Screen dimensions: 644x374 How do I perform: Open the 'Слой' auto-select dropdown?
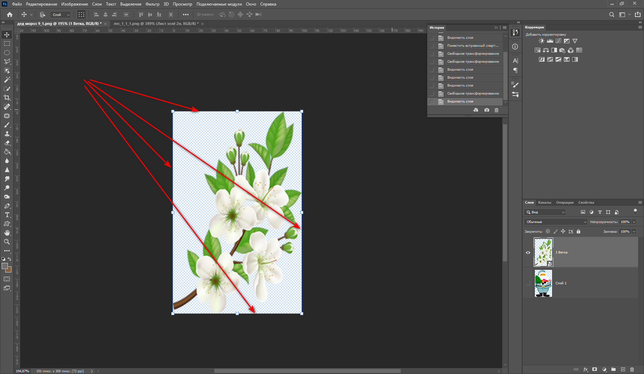(61, 15)
